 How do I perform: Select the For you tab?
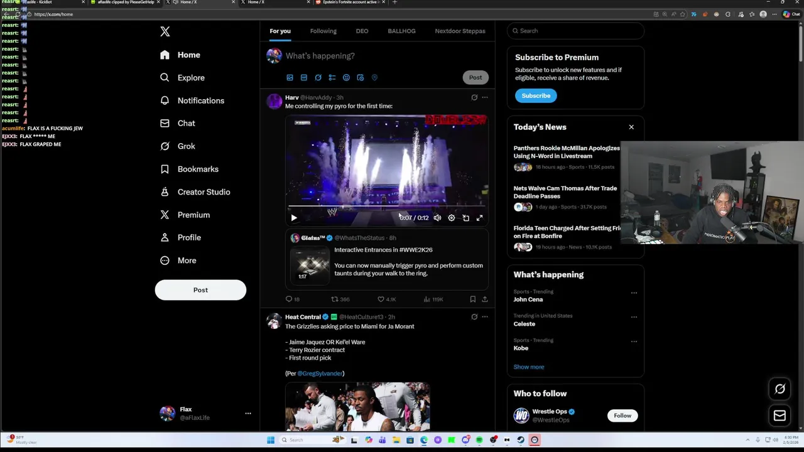coord(280,31)
